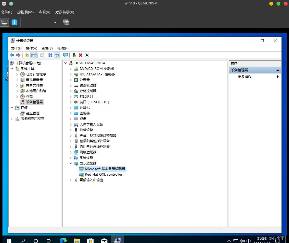289x243 pixels.
Task: Collapse the DESKTOP-A5JRK1A root node
Action: point(66,63)
